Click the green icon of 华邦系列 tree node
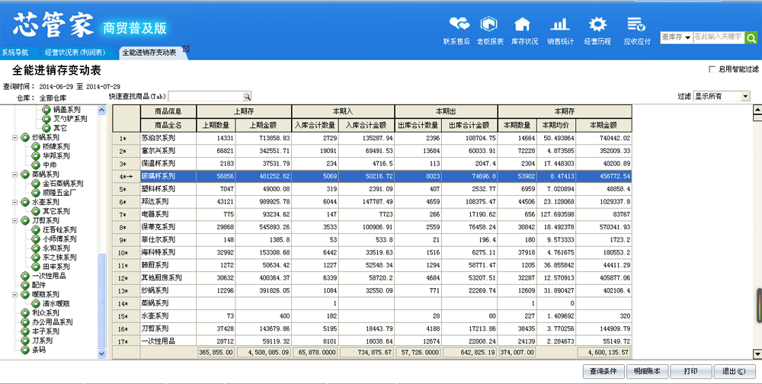The image size is (762, 384). pyautogui.click(x=36, y=155)
